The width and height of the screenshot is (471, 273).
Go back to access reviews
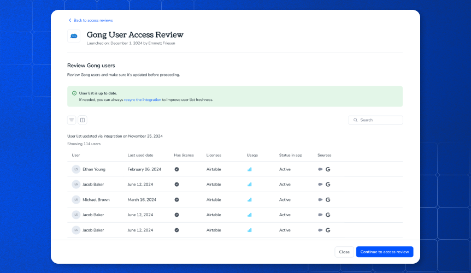(90, 20)
